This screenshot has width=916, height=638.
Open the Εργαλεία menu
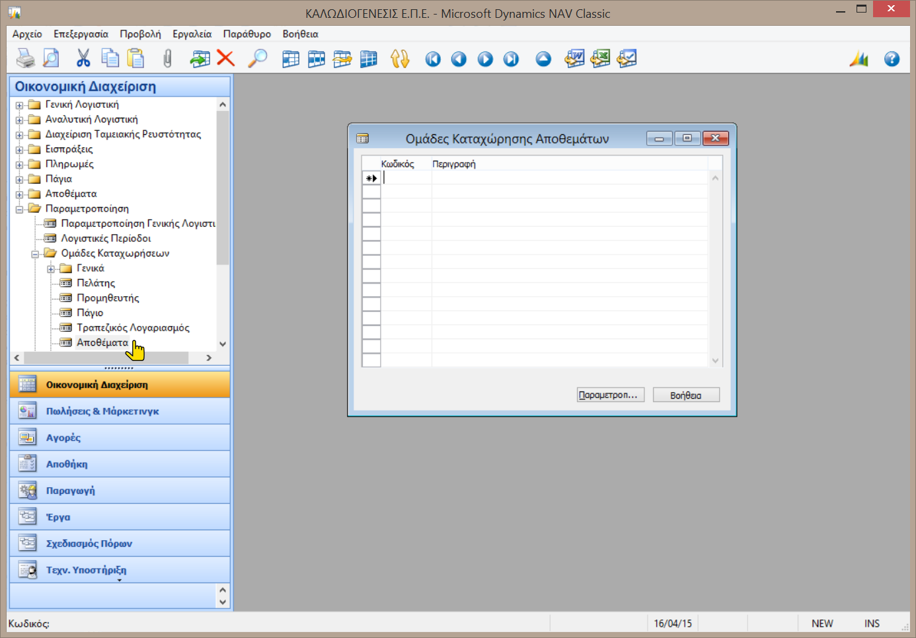[192, 34]
